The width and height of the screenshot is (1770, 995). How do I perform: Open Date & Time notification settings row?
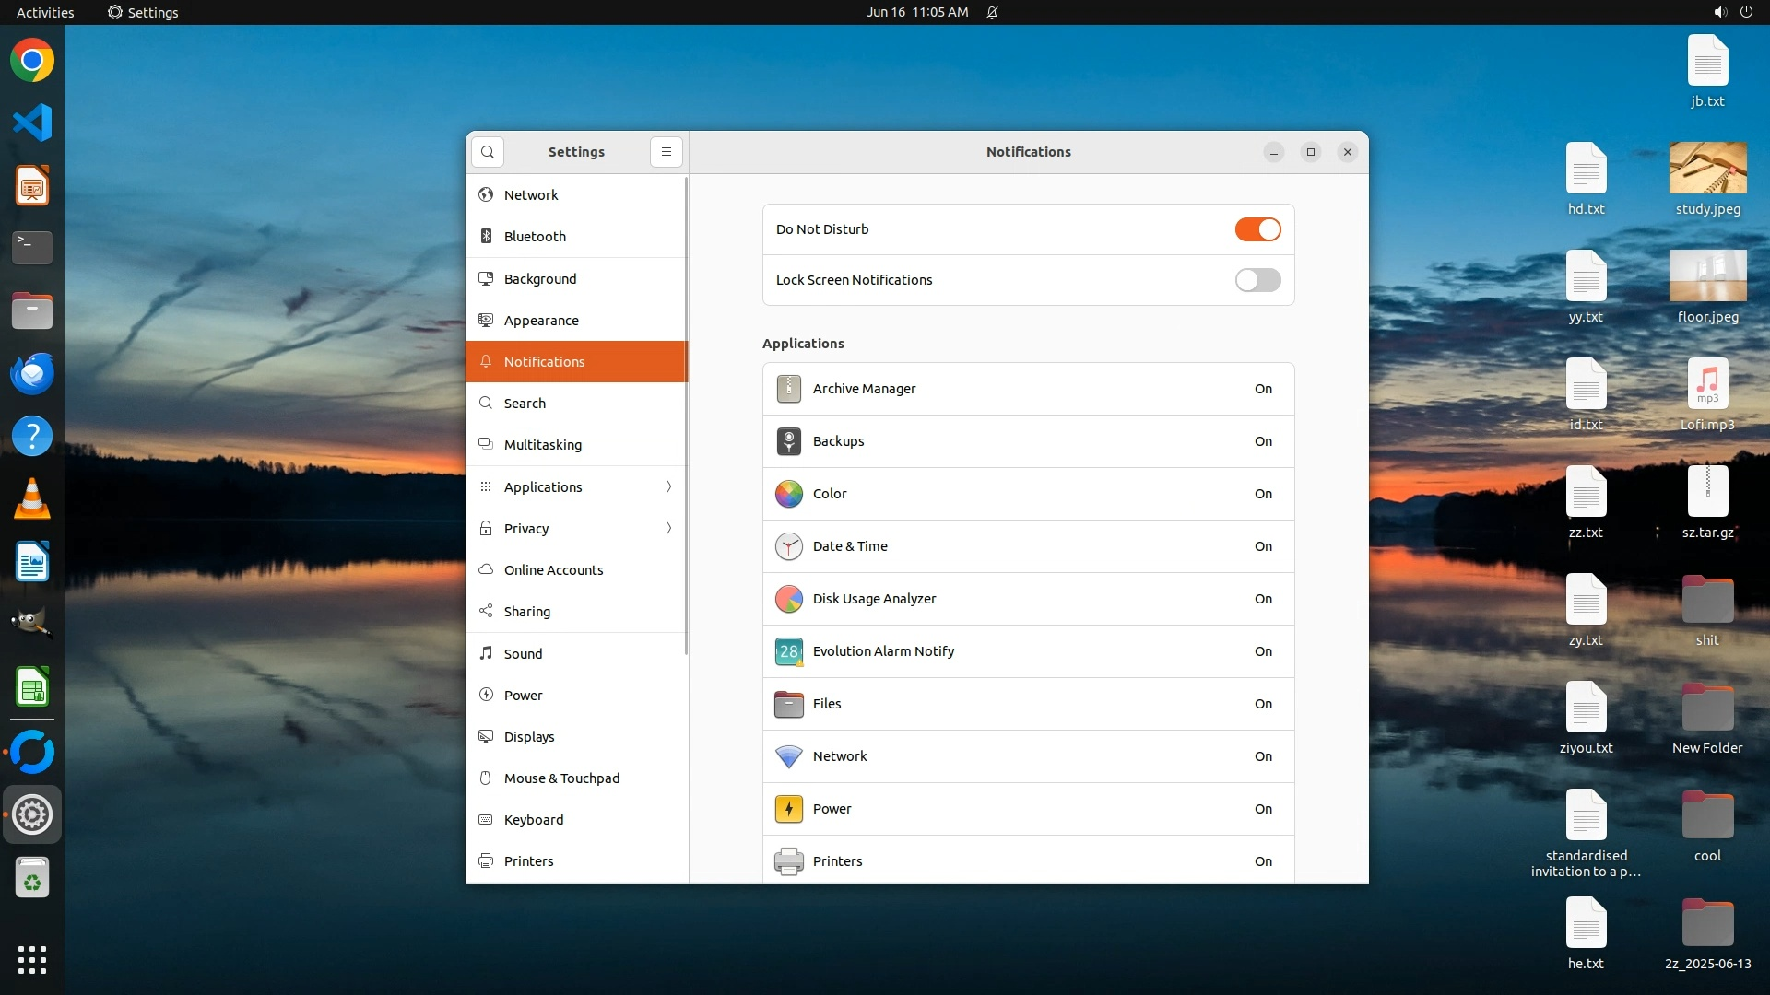coord(1028,546)
